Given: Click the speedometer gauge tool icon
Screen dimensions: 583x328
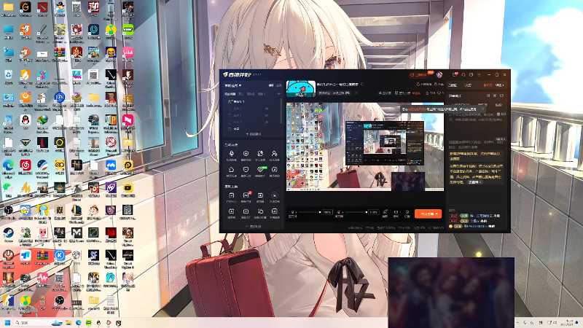Looking at the screenshot, I should [275, 170].
